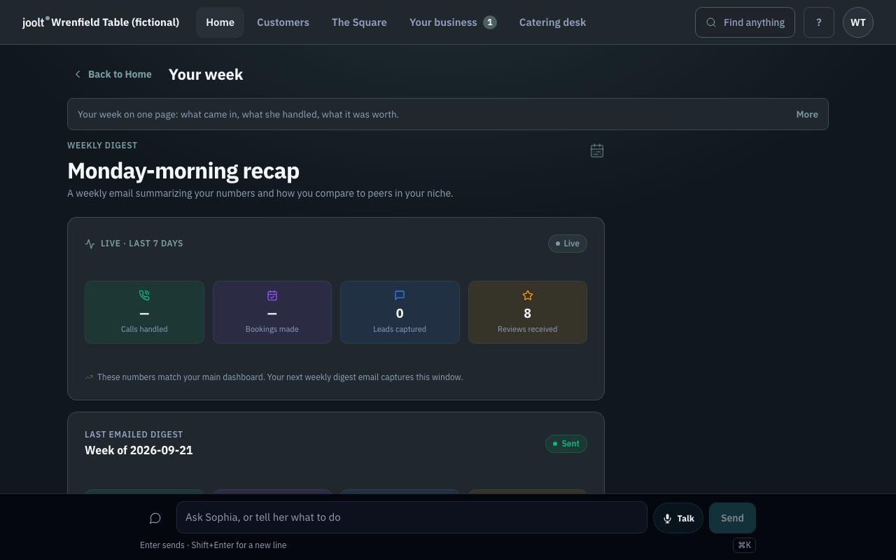Screen dimensions: 896x560
Task: Click the Live status badge
Action: pyautogui.click(x=568, y=244)
